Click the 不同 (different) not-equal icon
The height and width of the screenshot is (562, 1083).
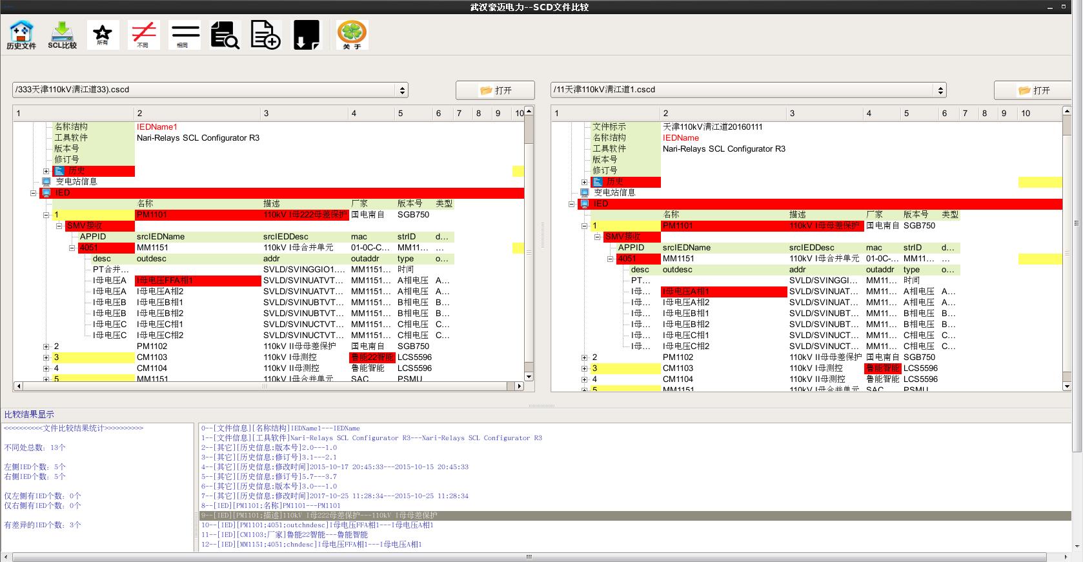coord(143,35)
